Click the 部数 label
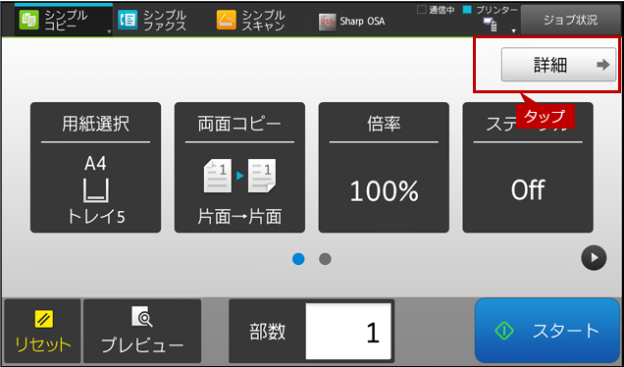Image resolution: width=624 pixels, height=367 pixels. [x=268, y=331]
